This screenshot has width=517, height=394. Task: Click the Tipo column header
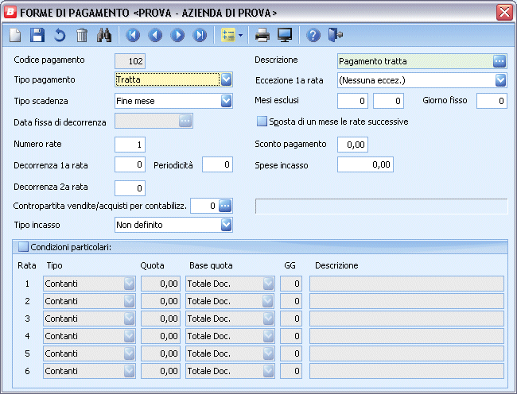(54, 265)
